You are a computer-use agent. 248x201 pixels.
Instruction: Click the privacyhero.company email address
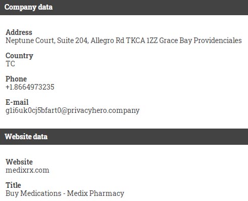pos(73,110)
